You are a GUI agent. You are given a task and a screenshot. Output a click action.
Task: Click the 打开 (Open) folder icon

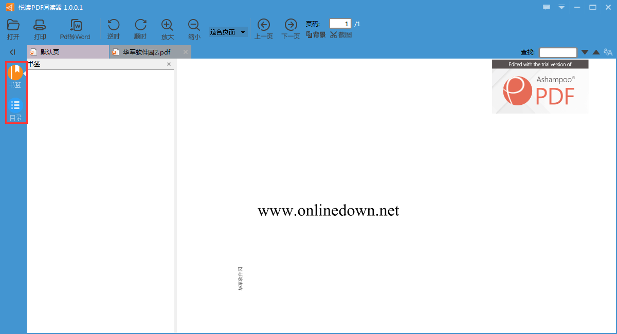13,25
